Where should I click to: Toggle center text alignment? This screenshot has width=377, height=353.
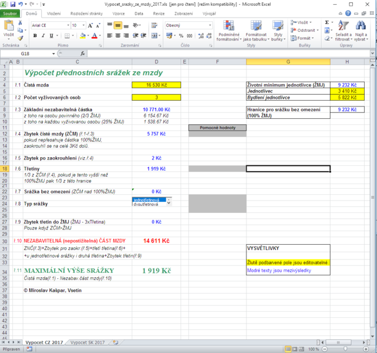tap(118, 35)
